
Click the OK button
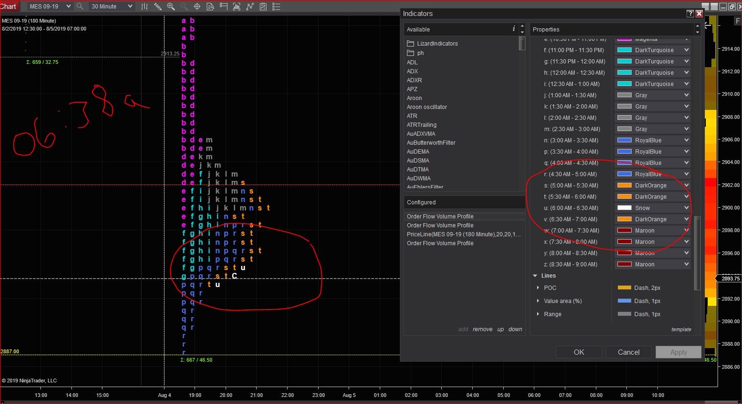pyautogui.click(x=579, y=352)
